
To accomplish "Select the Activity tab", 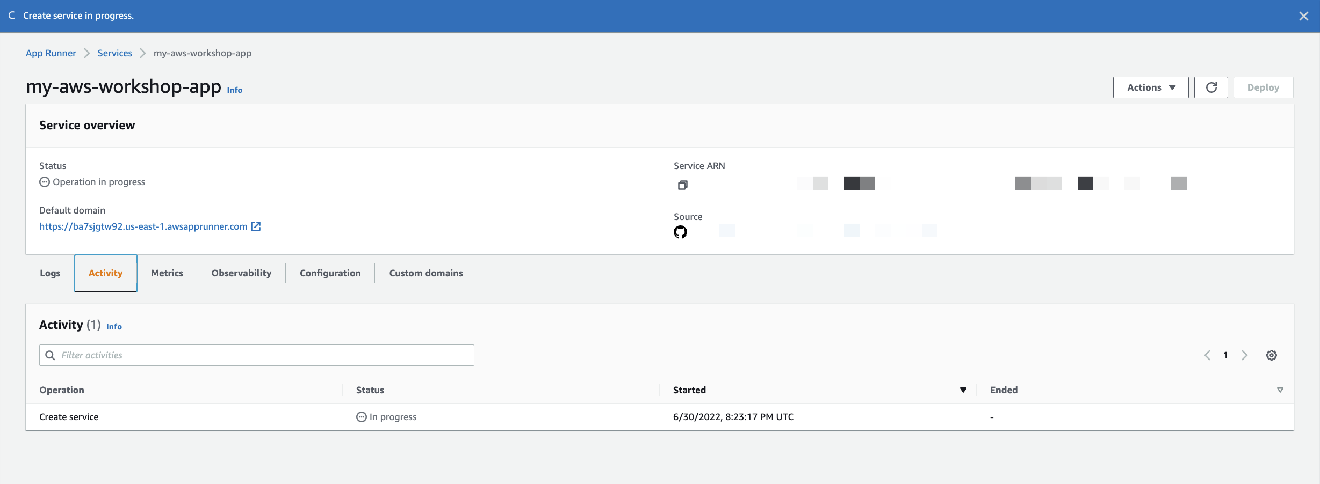I will coord(106,273).
